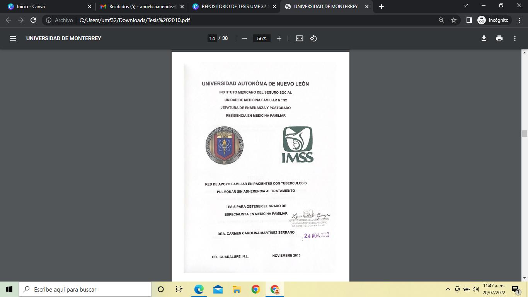Open the PDF viewer sidebar menu
This screenshot has height=297, width=528.
(13, 38)
